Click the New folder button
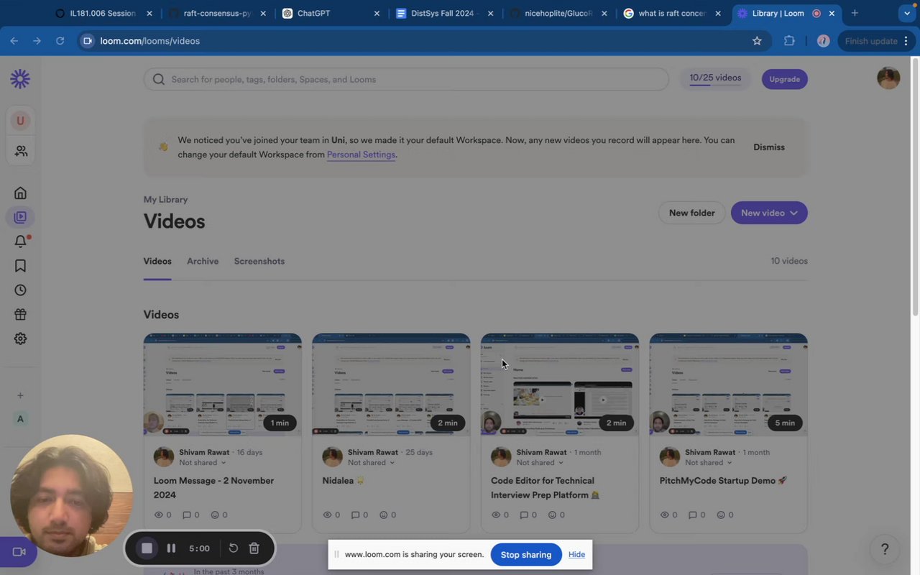The width and height of the screenshot is (920, 575). point(691,213)
